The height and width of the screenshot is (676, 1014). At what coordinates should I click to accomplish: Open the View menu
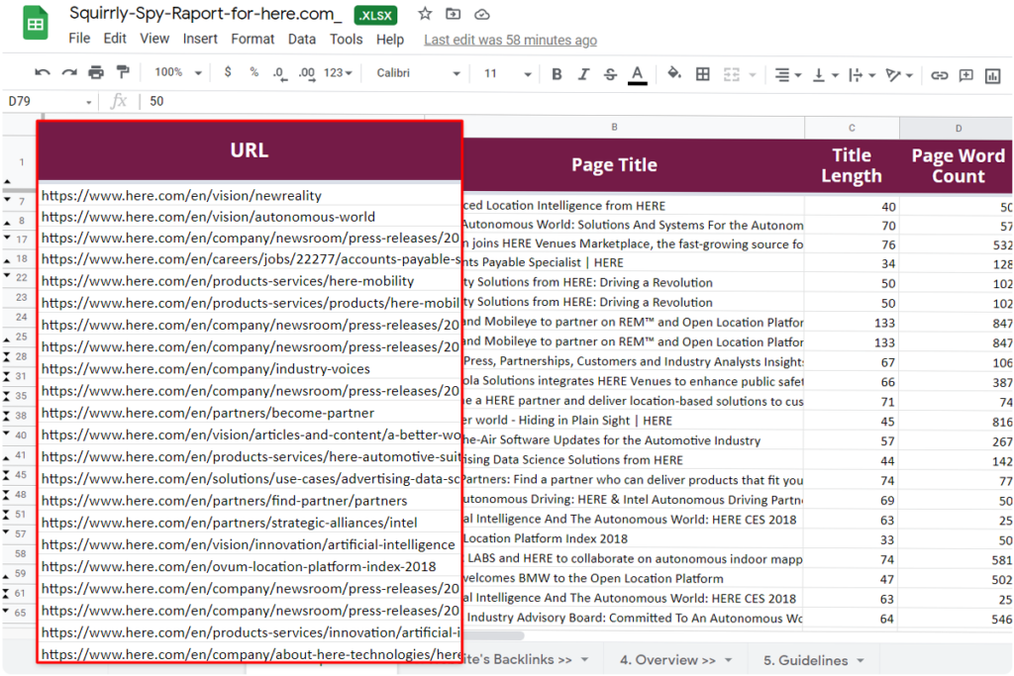click(x=154, y=39)
